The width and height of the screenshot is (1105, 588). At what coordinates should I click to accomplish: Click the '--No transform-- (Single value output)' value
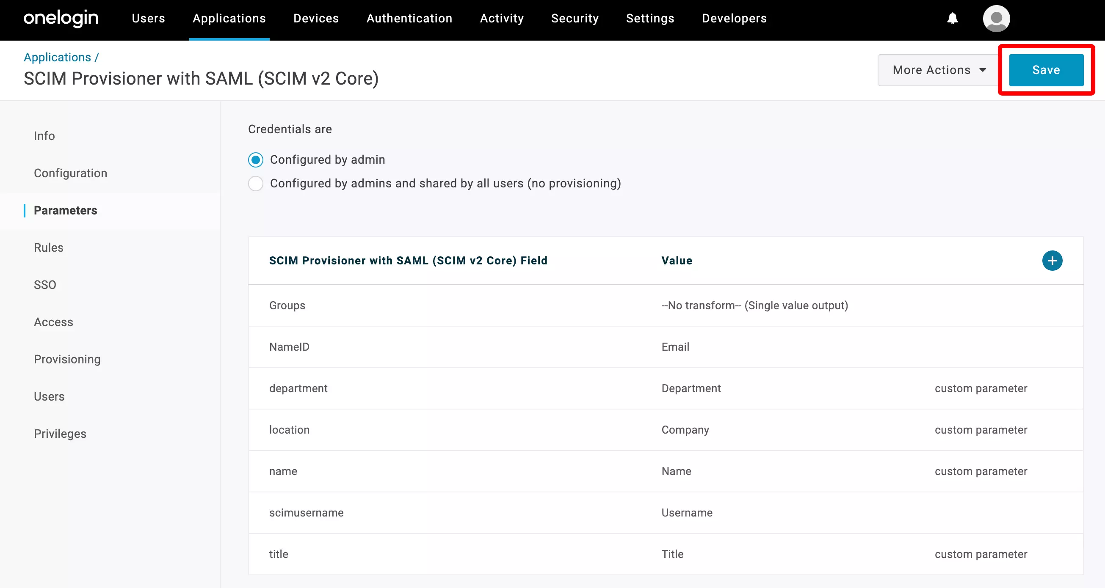[754, 305]
